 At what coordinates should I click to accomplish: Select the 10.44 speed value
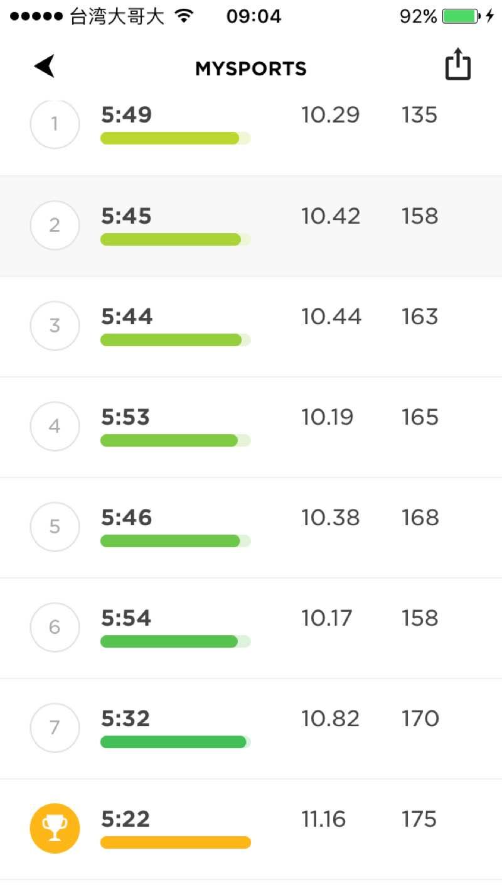pos(331,317)
